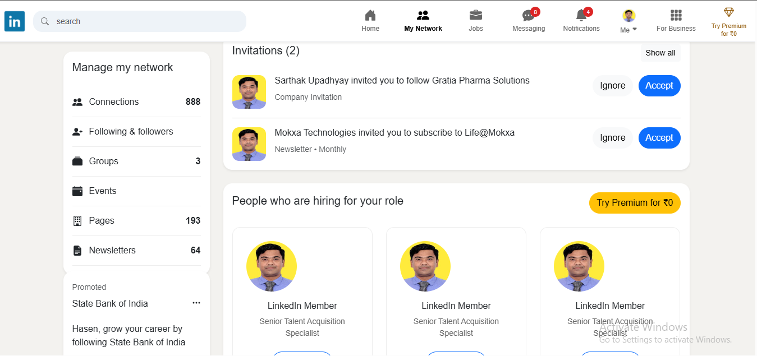Click the 888 connections count

(193, 102)
